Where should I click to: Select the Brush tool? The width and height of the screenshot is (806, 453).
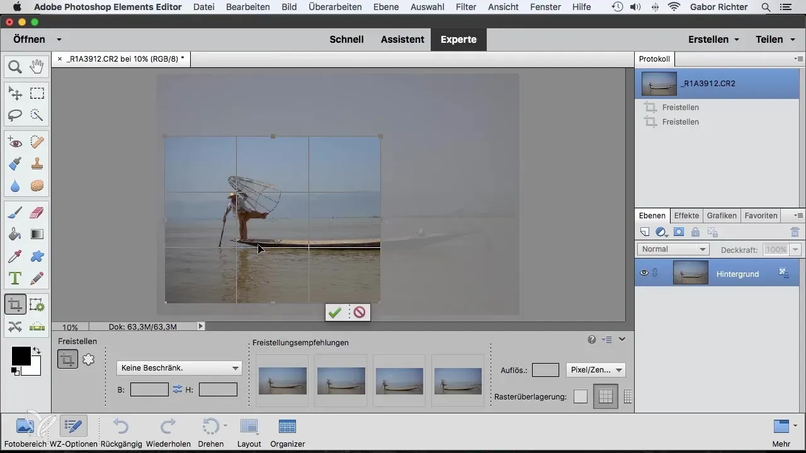[15, 213]
